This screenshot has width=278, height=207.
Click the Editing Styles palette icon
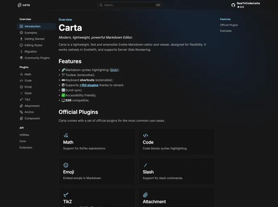tap(21, 45)
